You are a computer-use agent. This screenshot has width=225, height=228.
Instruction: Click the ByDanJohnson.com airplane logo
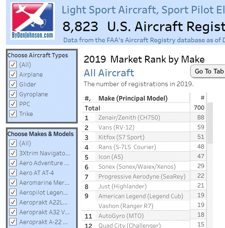click(x=32, y=21)
